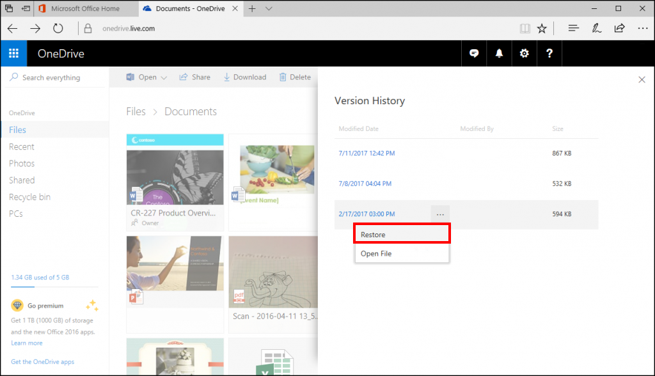This screenshot has width=655, height=376.
Task: Click Get the OneDrive apps link
Action: [43, 362]
